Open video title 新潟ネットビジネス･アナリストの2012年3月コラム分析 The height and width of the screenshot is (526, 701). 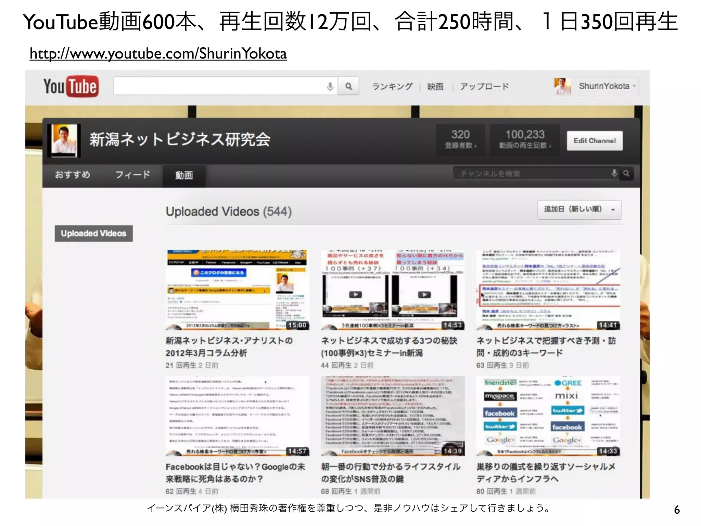229,347
